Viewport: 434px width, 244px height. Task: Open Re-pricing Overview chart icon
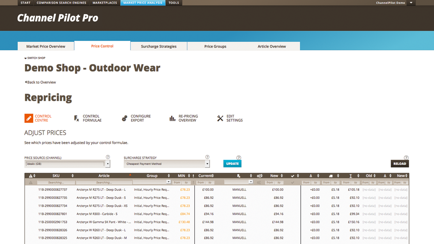click(172, 118)
